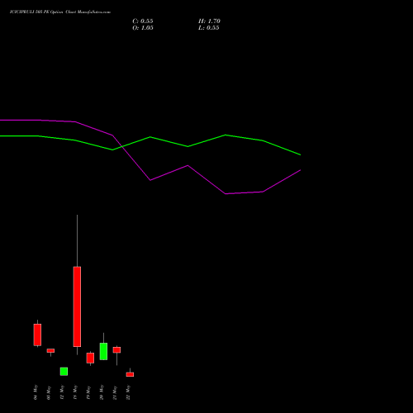Select the red candle above the 04 May label

[x=37, y=335]
